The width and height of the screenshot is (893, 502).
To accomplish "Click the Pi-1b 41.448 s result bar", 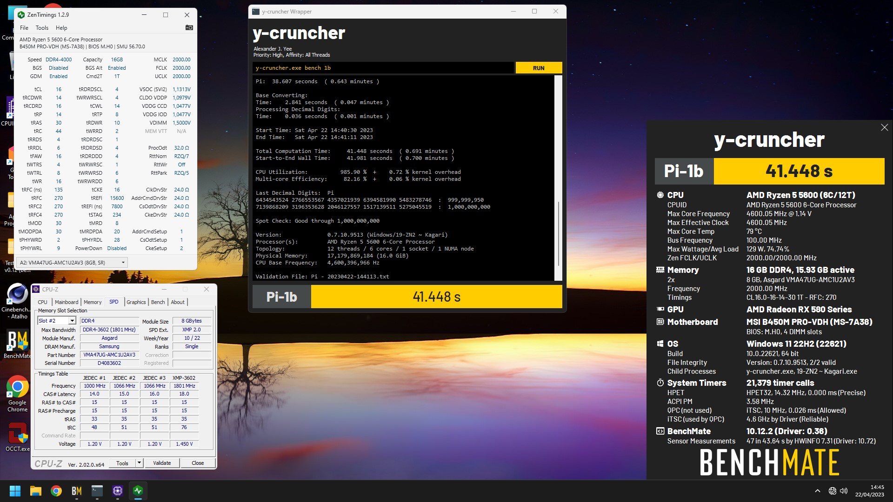I will click(x=407, y=297).
